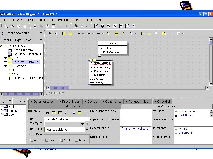Image resolution: width=213 pixels, height=159 pixels.
Task: Open the Zoom tool dropdown arrow
Action: coord(86,26)
